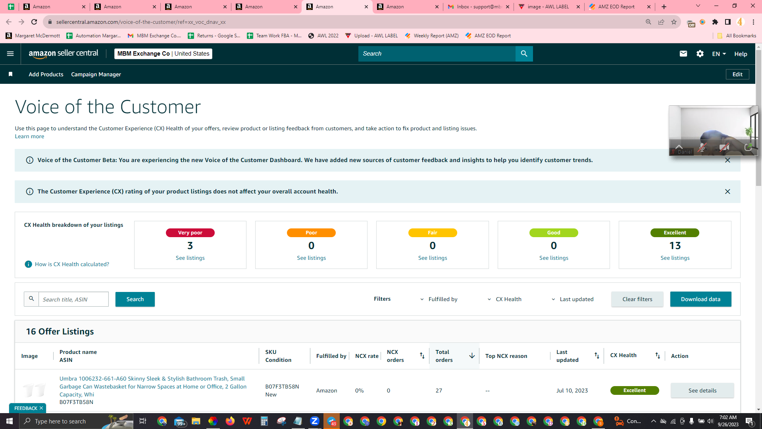Screen dimensions: 762x429
Task: Switch to the Inbox Gmail tab
Action: [479, 7]
